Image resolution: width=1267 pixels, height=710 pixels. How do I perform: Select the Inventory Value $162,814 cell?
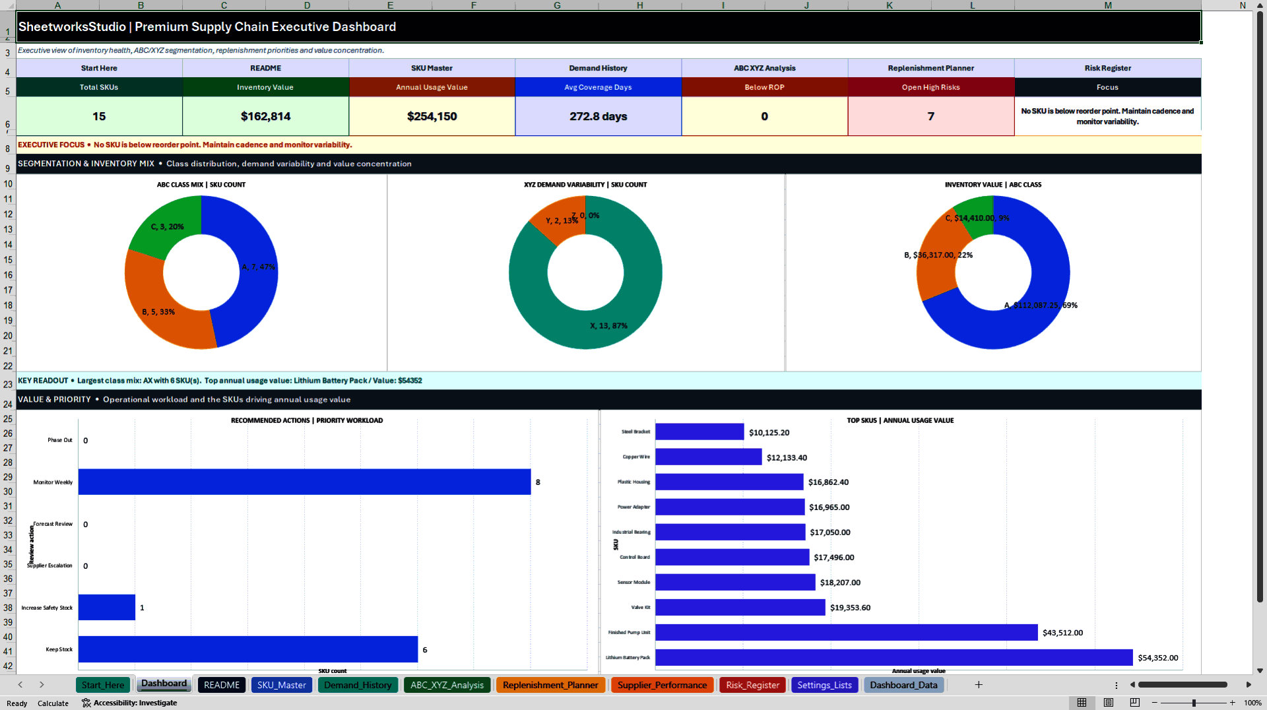(265, 116)
